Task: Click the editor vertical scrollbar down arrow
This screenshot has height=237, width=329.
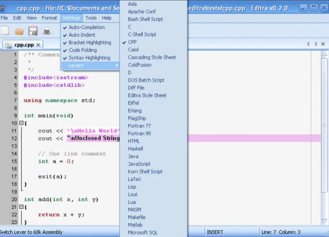Action: coord(324,221)
